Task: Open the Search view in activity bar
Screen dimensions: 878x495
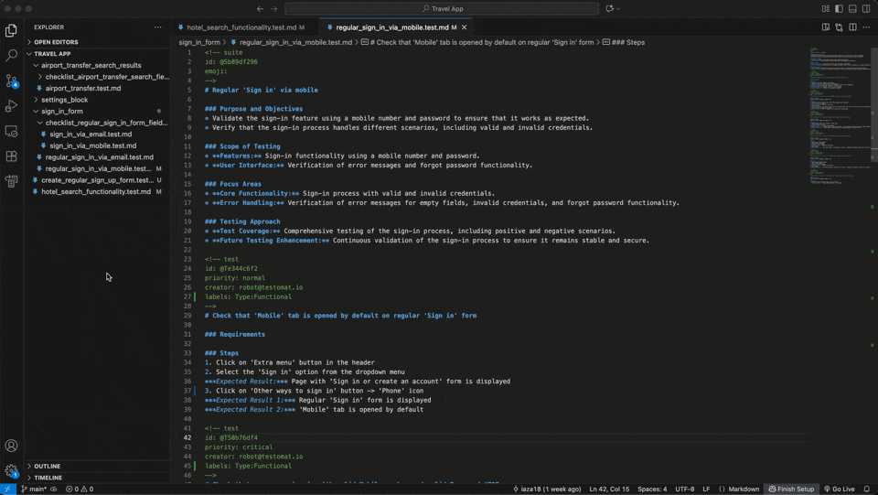Action: [11, 56]
